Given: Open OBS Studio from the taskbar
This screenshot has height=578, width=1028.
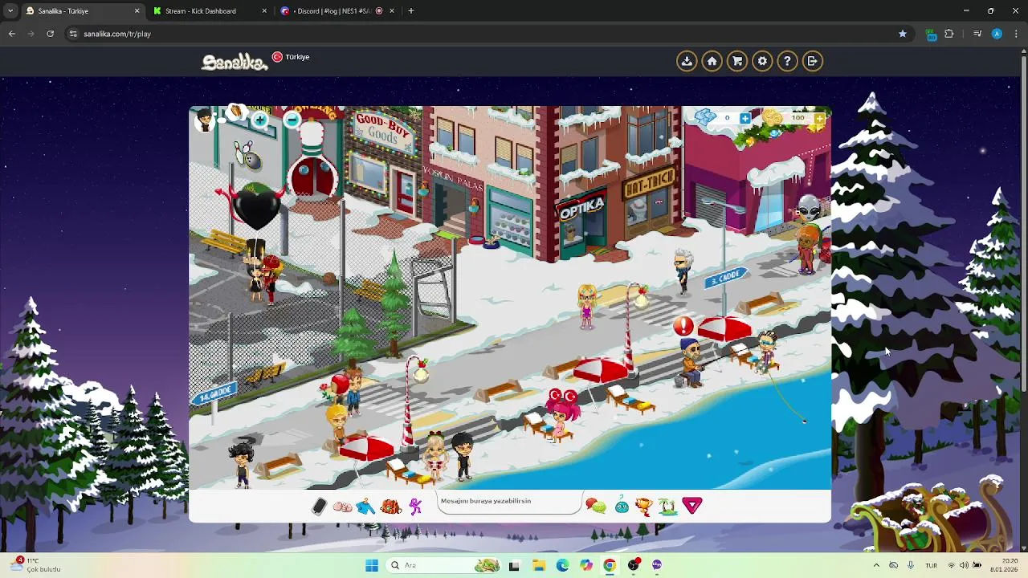Looking at the screenshot, I should [x=634, y=565].
